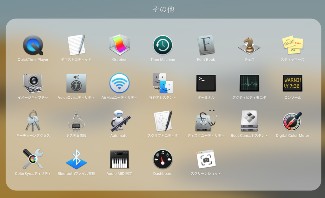Screen dimensions: 325x198
Task: Open 移行アシスタント icon
Action: (x=163, y=84)
